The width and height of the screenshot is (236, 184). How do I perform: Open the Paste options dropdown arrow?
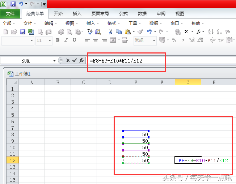click(134, 32)
